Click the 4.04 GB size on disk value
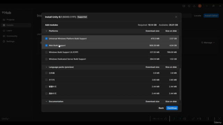Image resolution: width=223 pixels, height=125 pixels. tap(173, 45)
